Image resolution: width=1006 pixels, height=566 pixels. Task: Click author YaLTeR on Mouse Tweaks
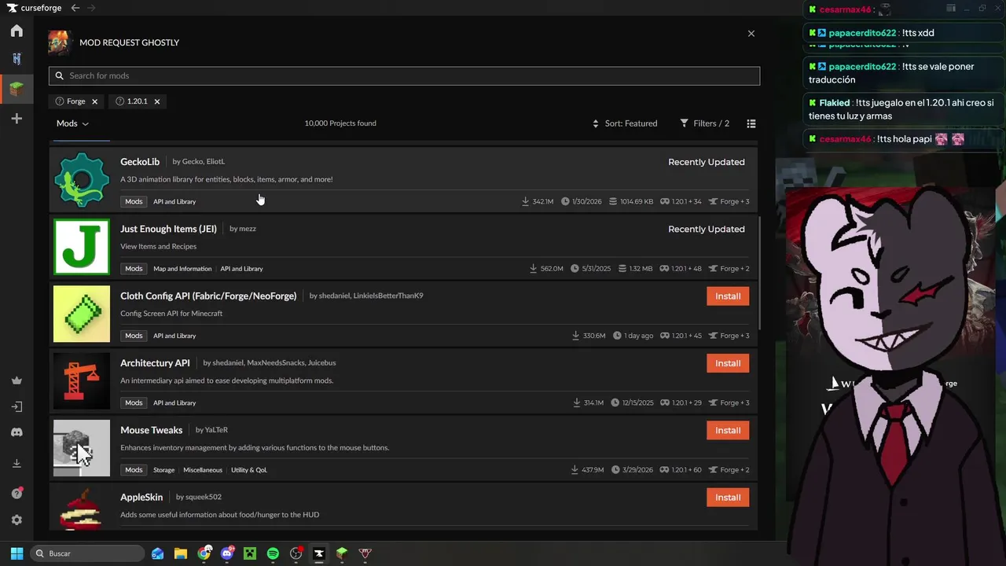(x=216, y=430)
